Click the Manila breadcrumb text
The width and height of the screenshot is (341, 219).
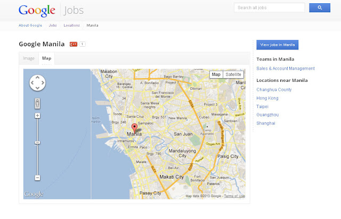click(x=92, y=25)
